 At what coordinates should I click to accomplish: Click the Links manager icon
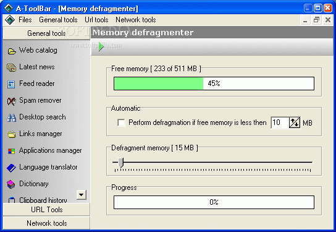(x=11, y=134)
